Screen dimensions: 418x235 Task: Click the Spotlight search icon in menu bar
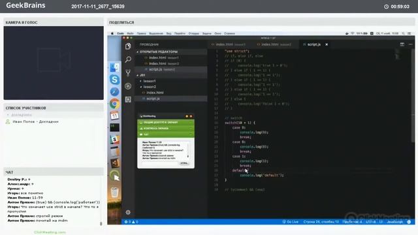pyautogui.click(x=404, y=33)
